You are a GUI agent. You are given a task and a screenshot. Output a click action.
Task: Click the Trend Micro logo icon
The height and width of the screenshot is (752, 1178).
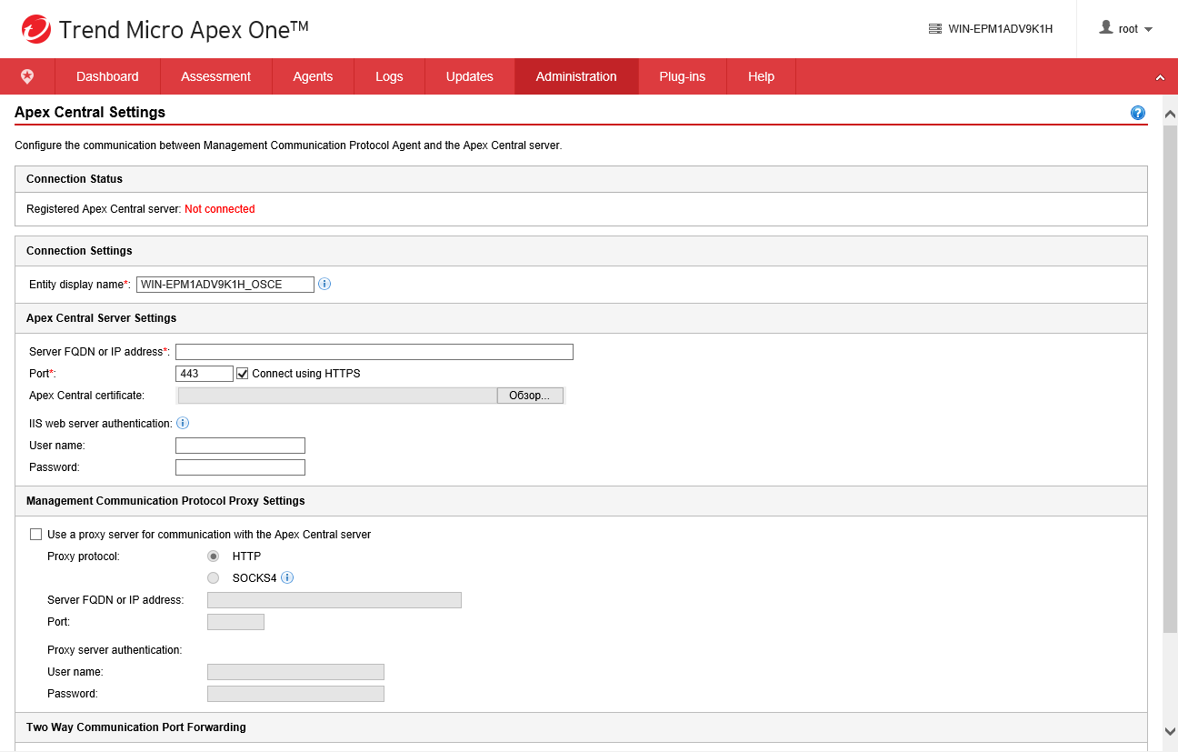36,29
